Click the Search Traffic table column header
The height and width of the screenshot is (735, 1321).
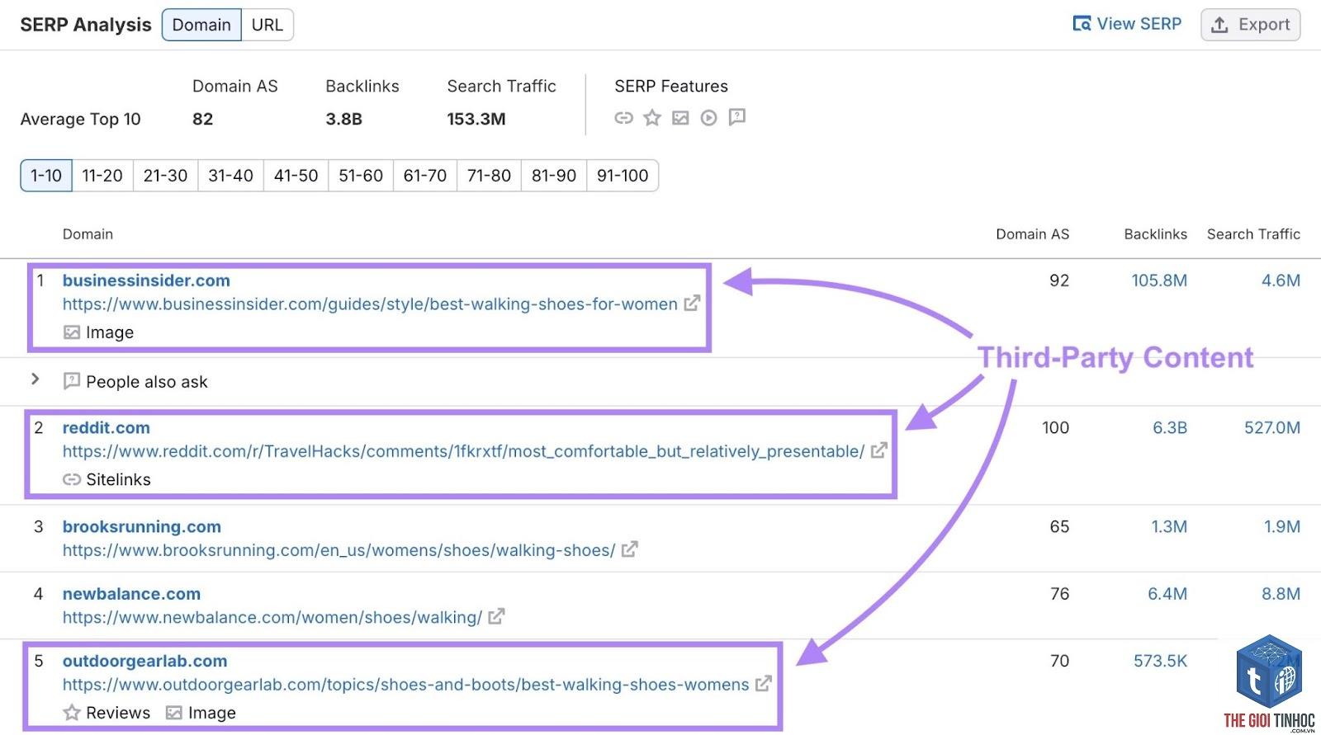[1253, 234]
